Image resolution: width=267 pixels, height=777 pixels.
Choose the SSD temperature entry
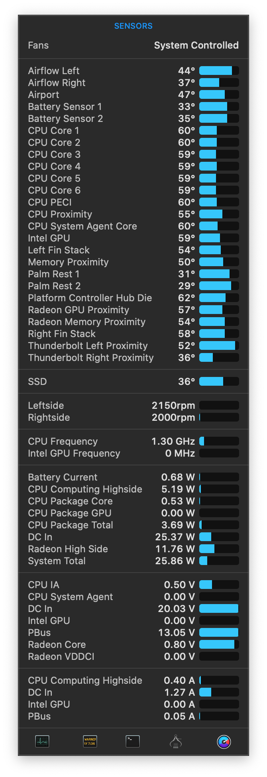click(x=133, y=381)
